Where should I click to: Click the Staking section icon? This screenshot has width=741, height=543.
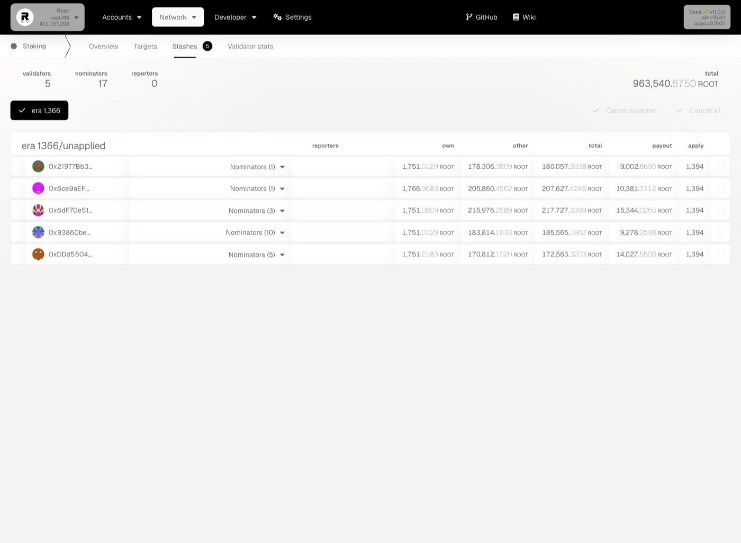(14, 46)
